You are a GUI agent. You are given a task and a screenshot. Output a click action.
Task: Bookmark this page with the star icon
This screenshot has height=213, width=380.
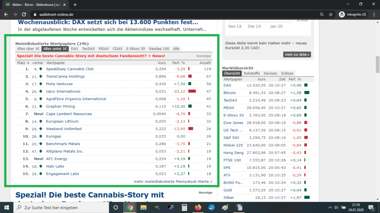click(x=331, y=14)
